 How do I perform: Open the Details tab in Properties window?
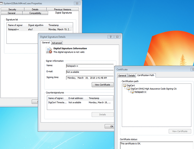coord(35,9)
